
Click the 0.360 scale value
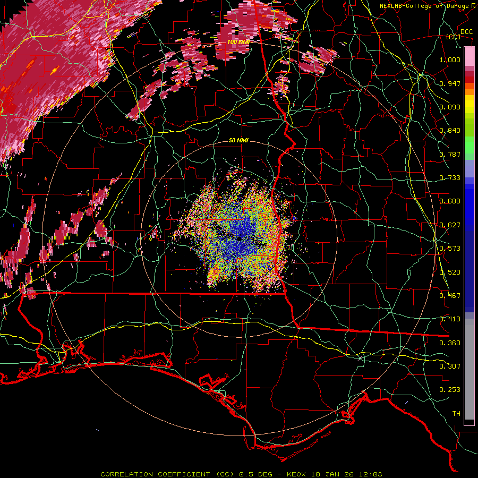click(x=450, y=343)
